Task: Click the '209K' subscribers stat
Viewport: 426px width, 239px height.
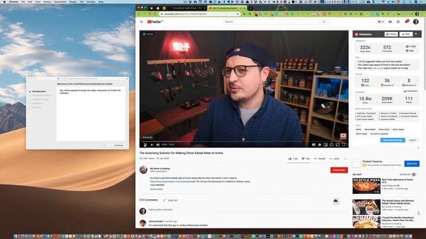Action: [387, 100]
